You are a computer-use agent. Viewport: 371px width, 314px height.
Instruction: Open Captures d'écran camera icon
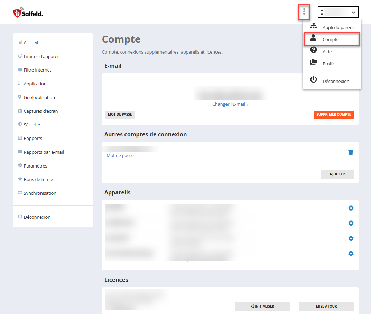click(20, 111)
